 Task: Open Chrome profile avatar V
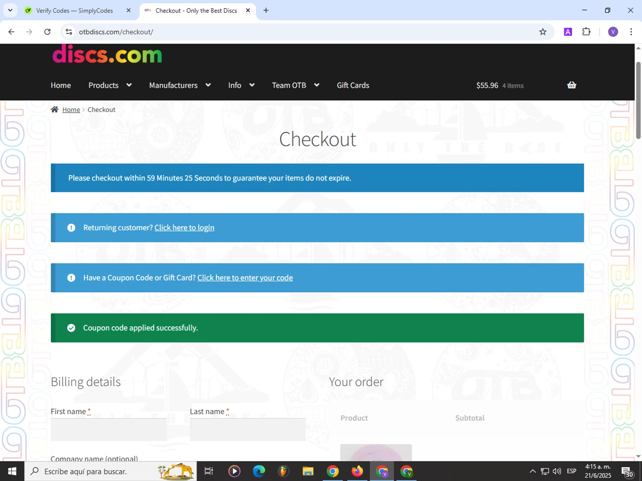[x=613, y=32]
